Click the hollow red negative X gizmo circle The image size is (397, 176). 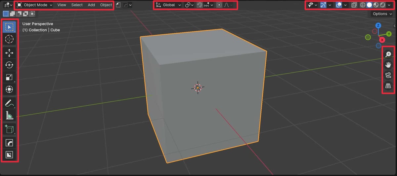375,31
